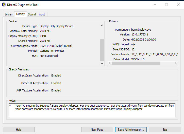
Task: Click the DirectDraw Acceleration 'Enabled' value
Action: click(x=56, y=75)
